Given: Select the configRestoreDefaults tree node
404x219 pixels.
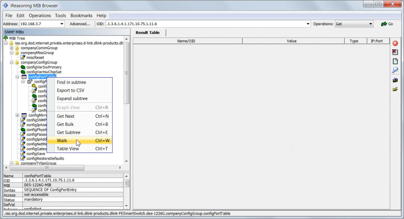Looking at the screenshot, I should [45, 158].
